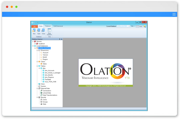Click the Show Explorer icon
The height and width of the screenshot is (119, 180).
click(x=49, y=30)
